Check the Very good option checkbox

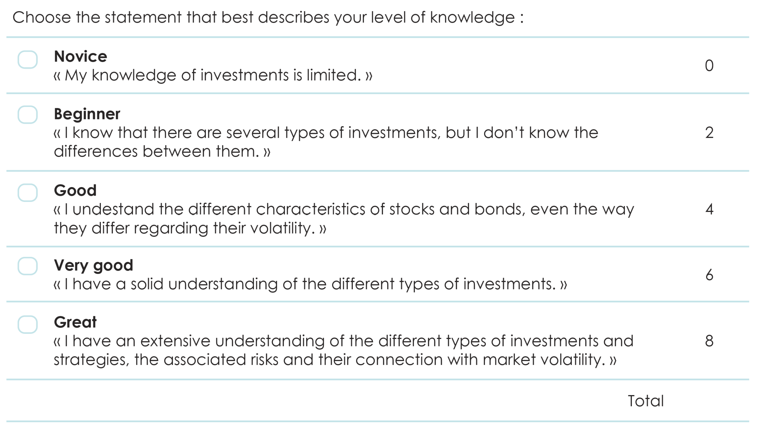point(28,266)
